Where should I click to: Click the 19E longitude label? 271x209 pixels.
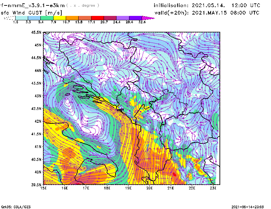(128, 188)
